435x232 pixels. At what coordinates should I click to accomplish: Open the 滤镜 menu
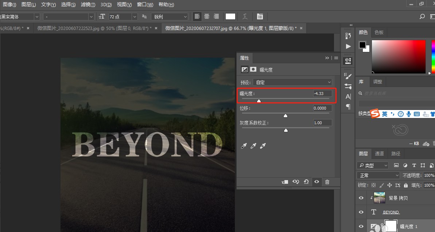pyautogui.click(x=88, y=5)
